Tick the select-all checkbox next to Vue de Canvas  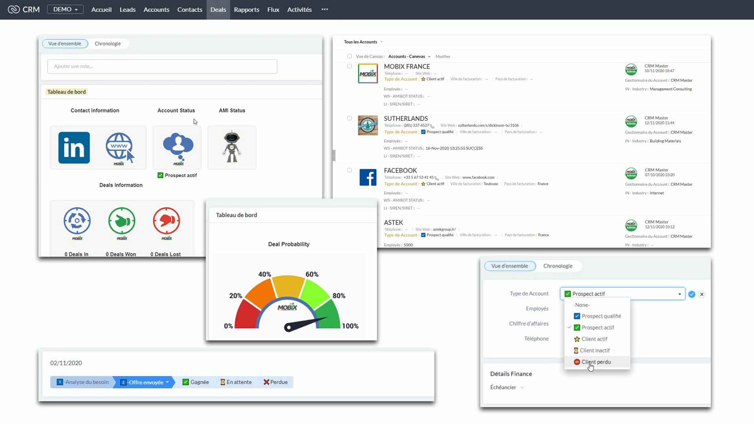[x=350, y=56]
